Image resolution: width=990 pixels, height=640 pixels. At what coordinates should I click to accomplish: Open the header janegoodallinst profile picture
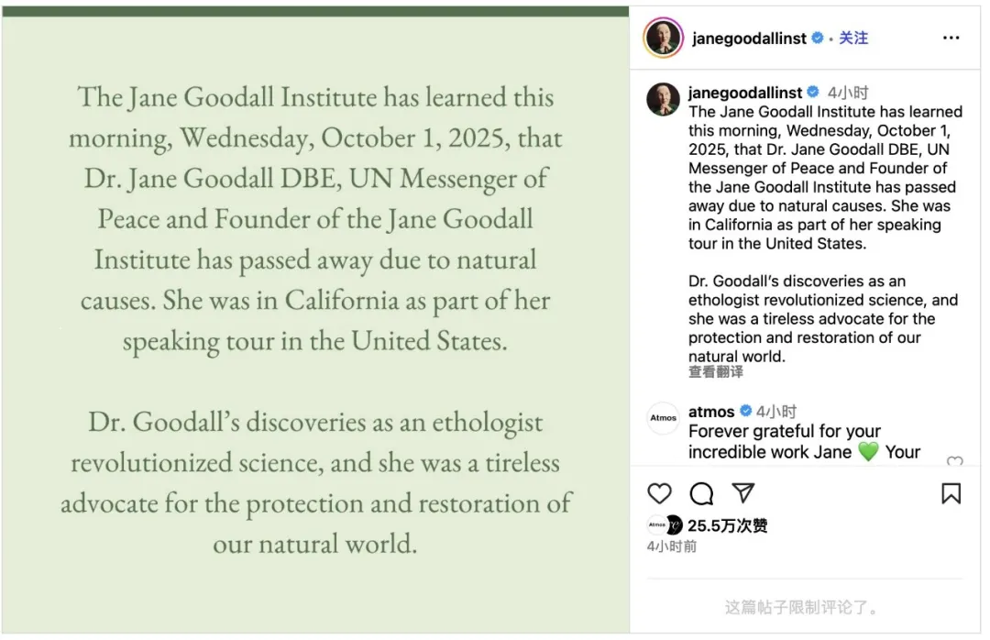(x=663, y=39)
